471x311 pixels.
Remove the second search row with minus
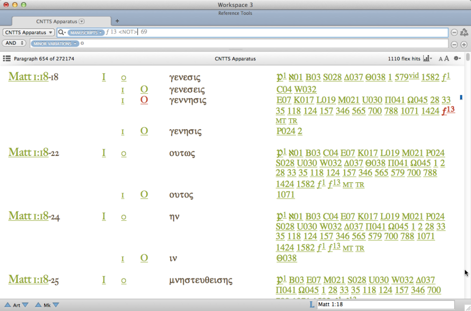pos(454,45)
